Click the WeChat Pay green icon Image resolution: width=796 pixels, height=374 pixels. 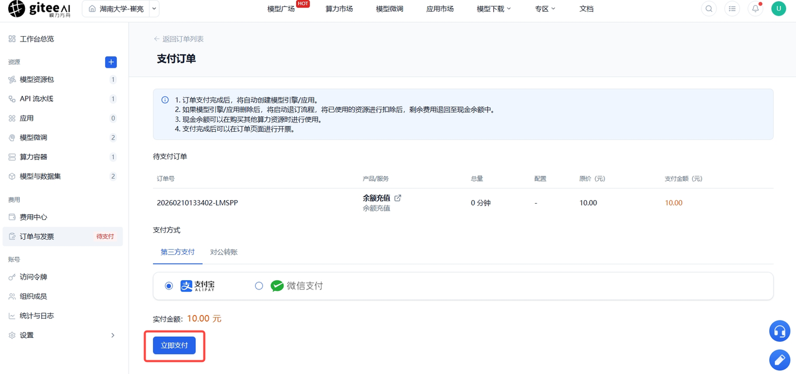coord(277,286)
